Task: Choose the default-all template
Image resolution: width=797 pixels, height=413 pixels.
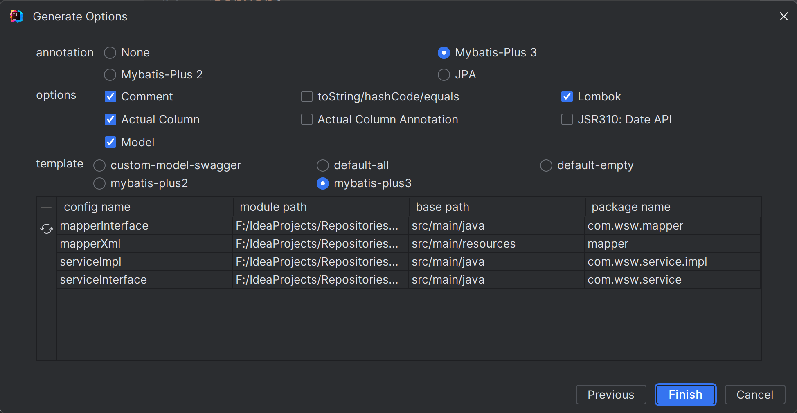Action: tap(323, 165)
